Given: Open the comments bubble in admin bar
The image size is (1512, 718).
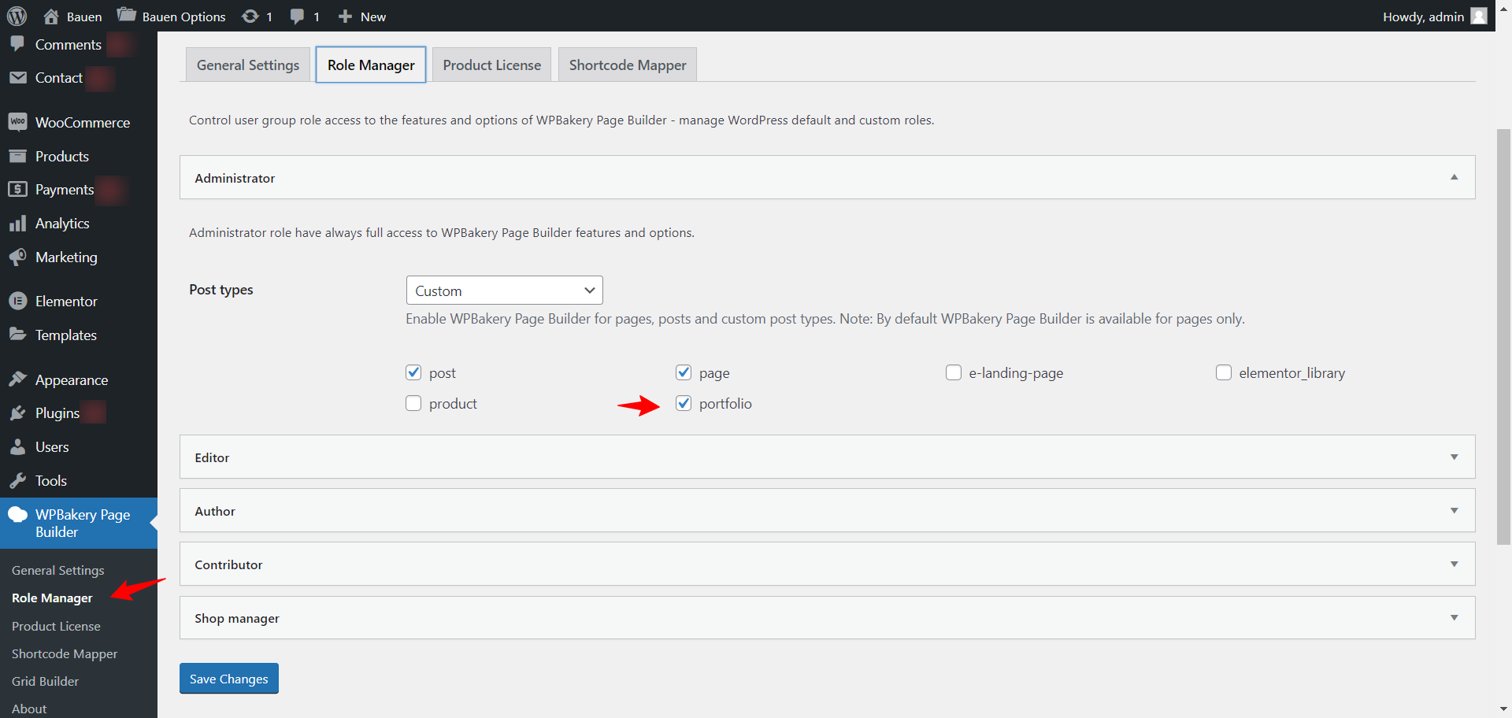Looking at the screenshot, I should 297,17.
